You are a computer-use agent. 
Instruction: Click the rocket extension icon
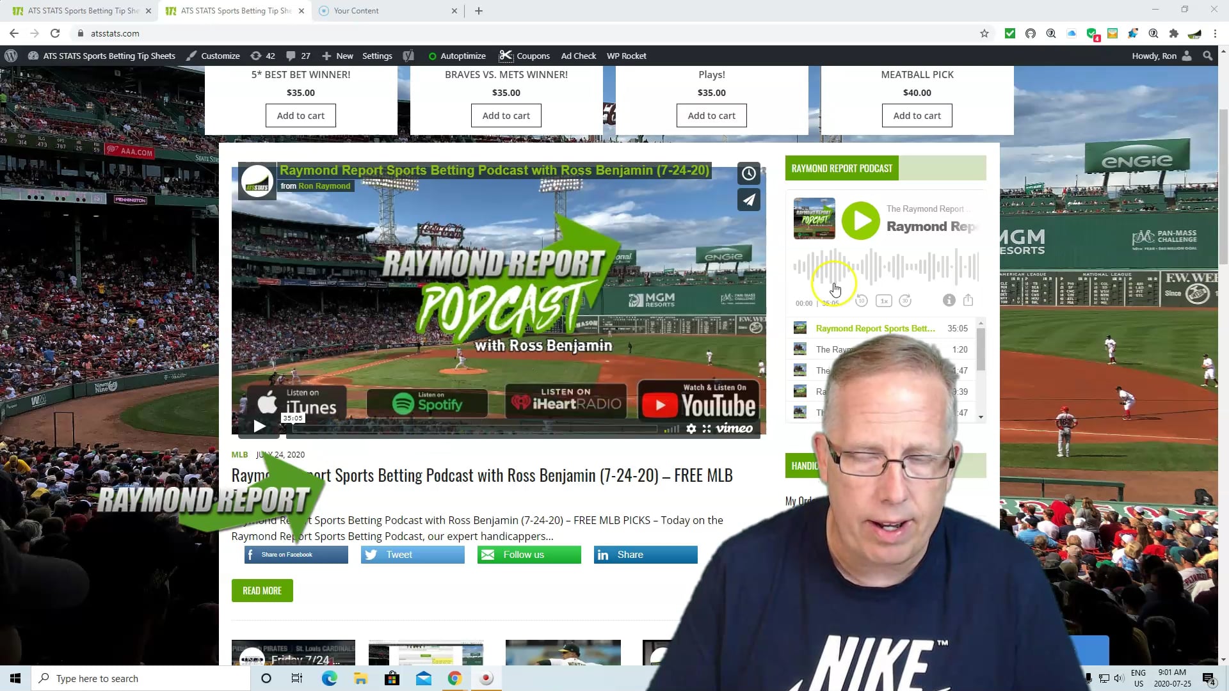[x=1133, y=33]
